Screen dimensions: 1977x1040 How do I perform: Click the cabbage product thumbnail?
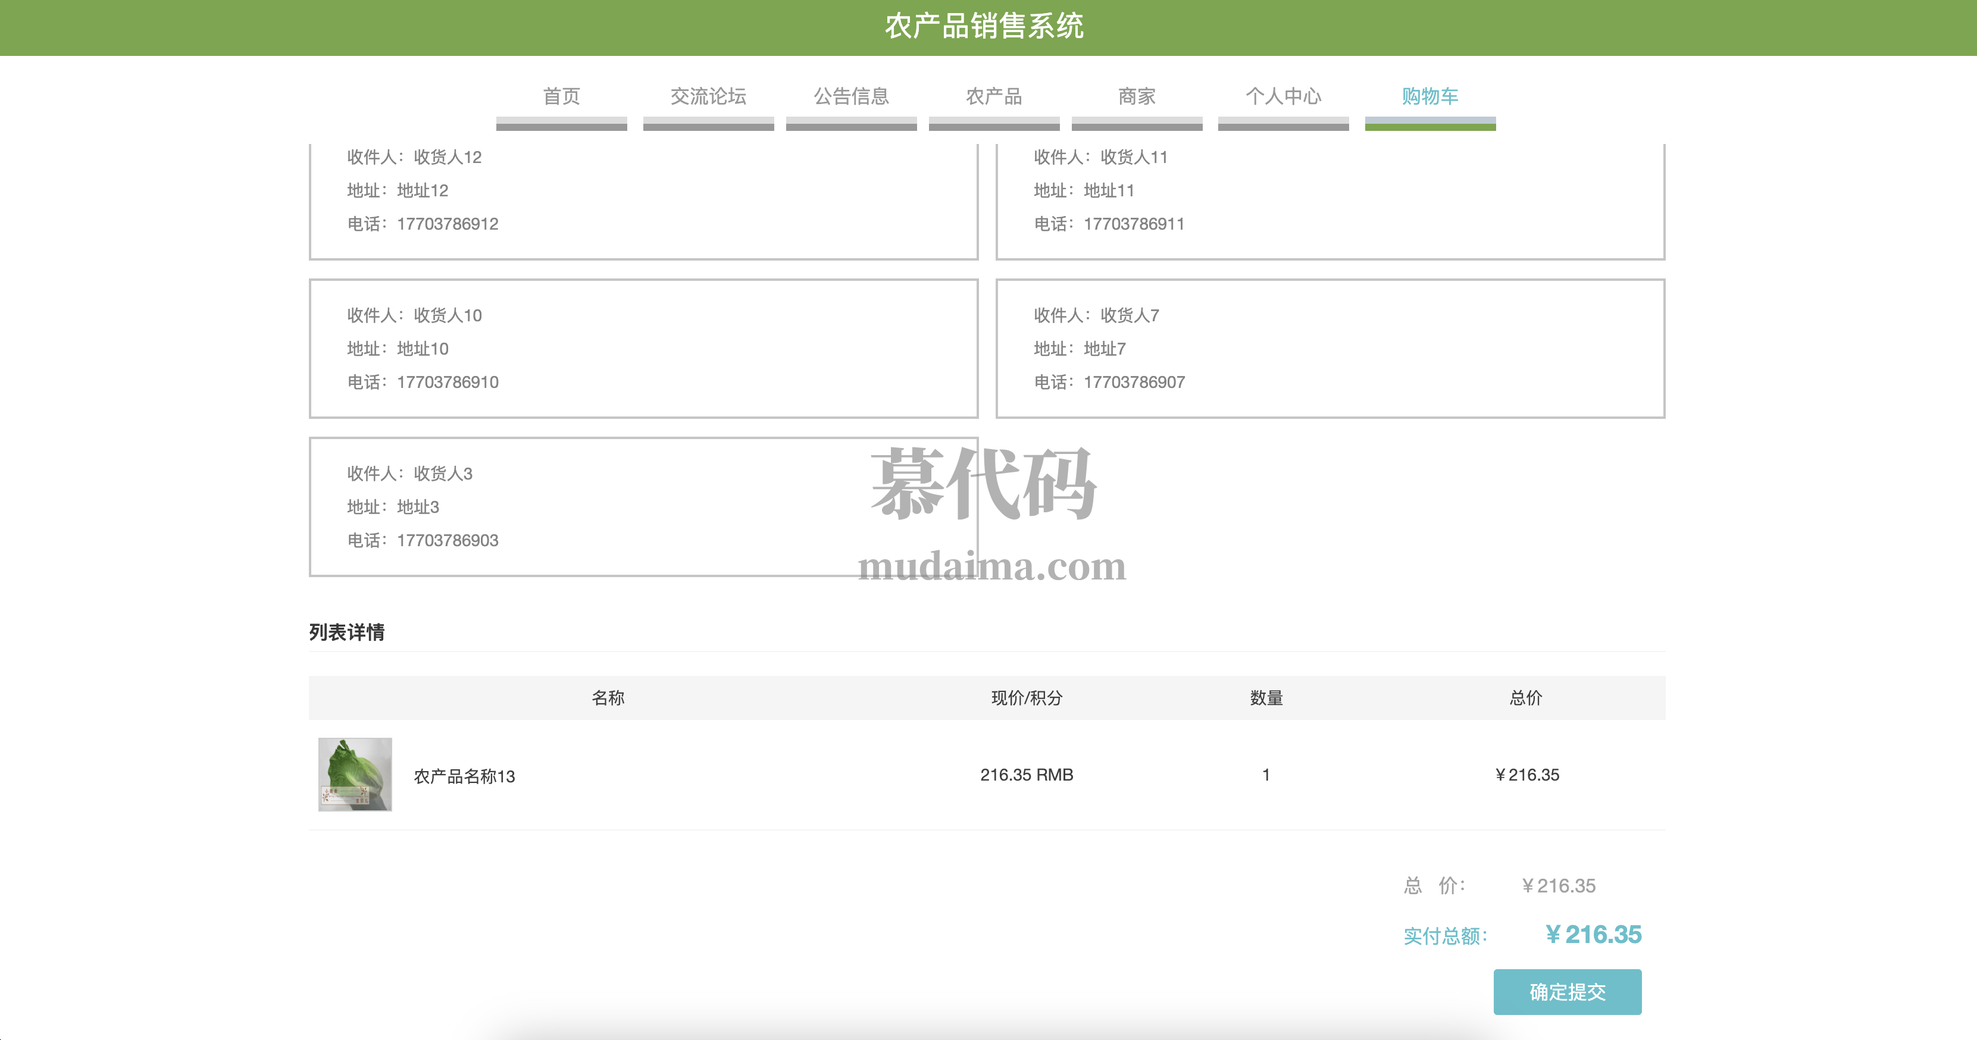[355, 775]
